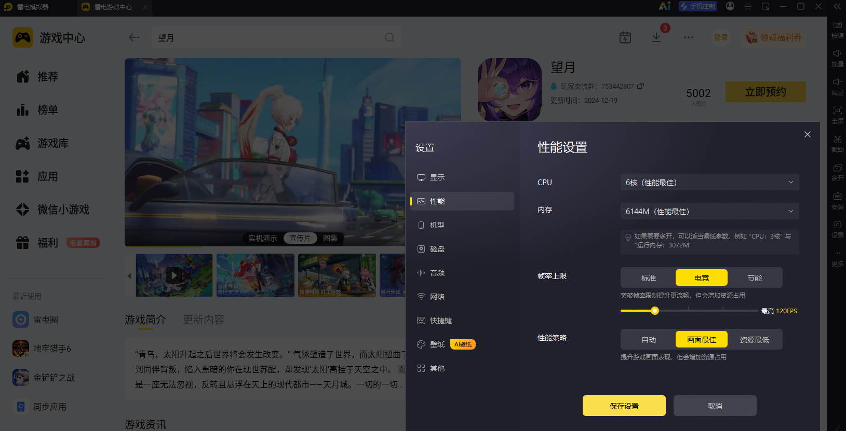846x431 pixels.
Task: Set performance strategy to 资源最低
Action: [755, 340]
